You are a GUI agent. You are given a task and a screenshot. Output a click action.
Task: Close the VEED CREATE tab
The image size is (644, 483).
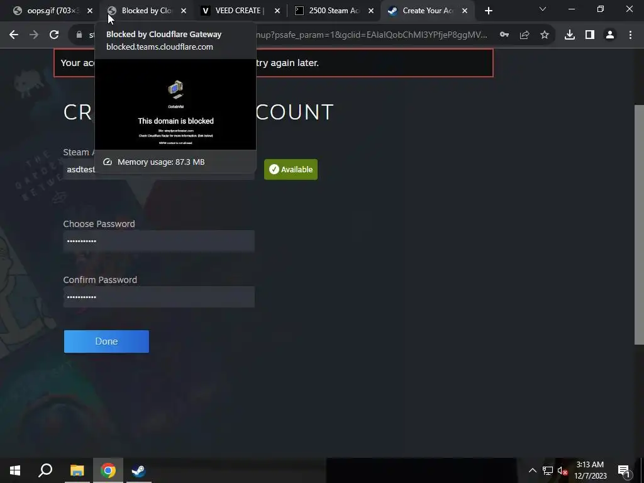(x=277, y=11)
